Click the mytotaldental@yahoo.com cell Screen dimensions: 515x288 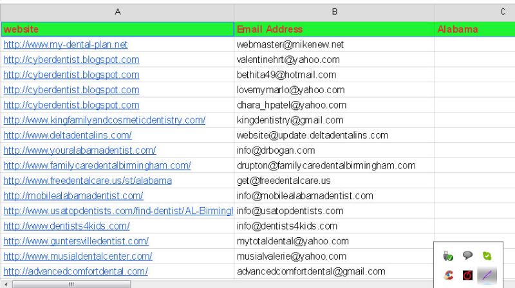coord(334,241)
